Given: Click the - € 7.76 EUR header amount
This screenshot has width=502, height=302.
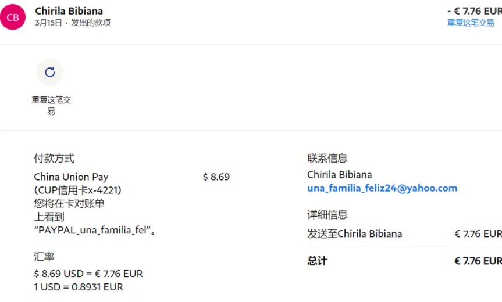Looking at the screenshot, I should pos(475,11).
